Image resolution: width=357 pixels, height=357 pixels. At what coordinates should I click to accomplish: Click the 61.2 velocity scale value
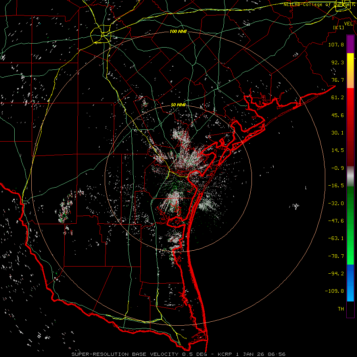tap(338, 98)
